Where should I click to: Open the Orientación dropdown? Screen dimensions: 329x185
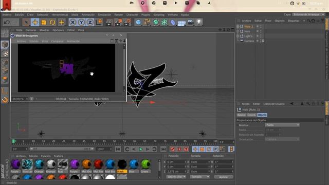282,139
